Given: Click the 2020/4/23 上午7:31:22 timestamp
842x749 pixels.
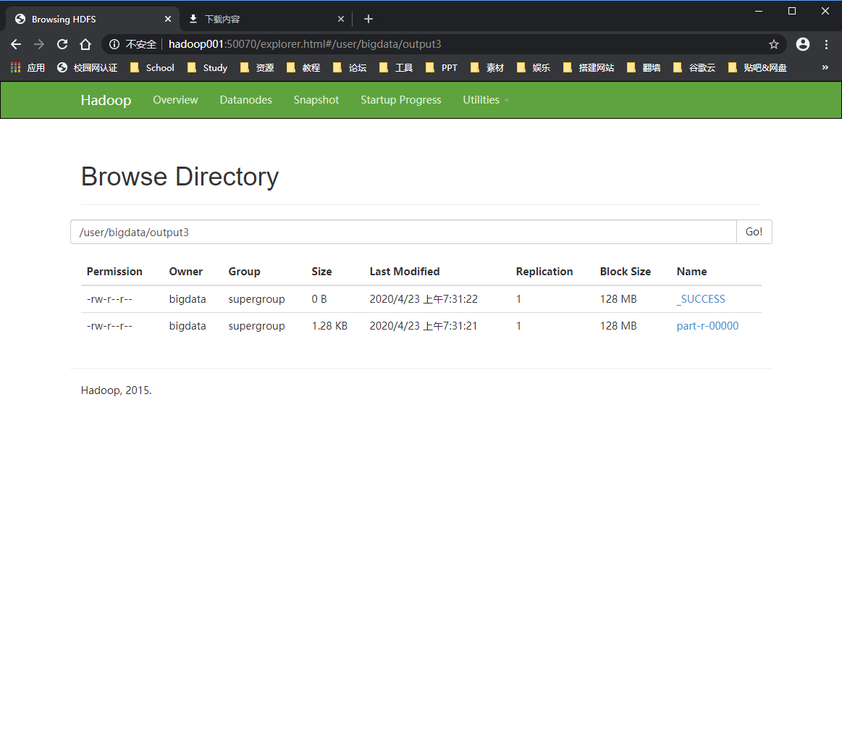Looking at the screenshot, I should 424,299.
